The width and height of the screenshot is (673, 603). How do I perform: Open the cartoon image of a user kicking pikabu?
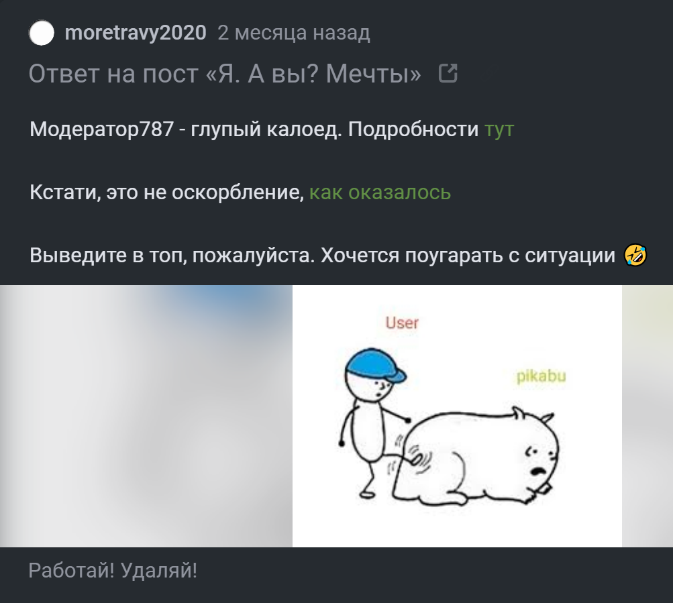457,416
